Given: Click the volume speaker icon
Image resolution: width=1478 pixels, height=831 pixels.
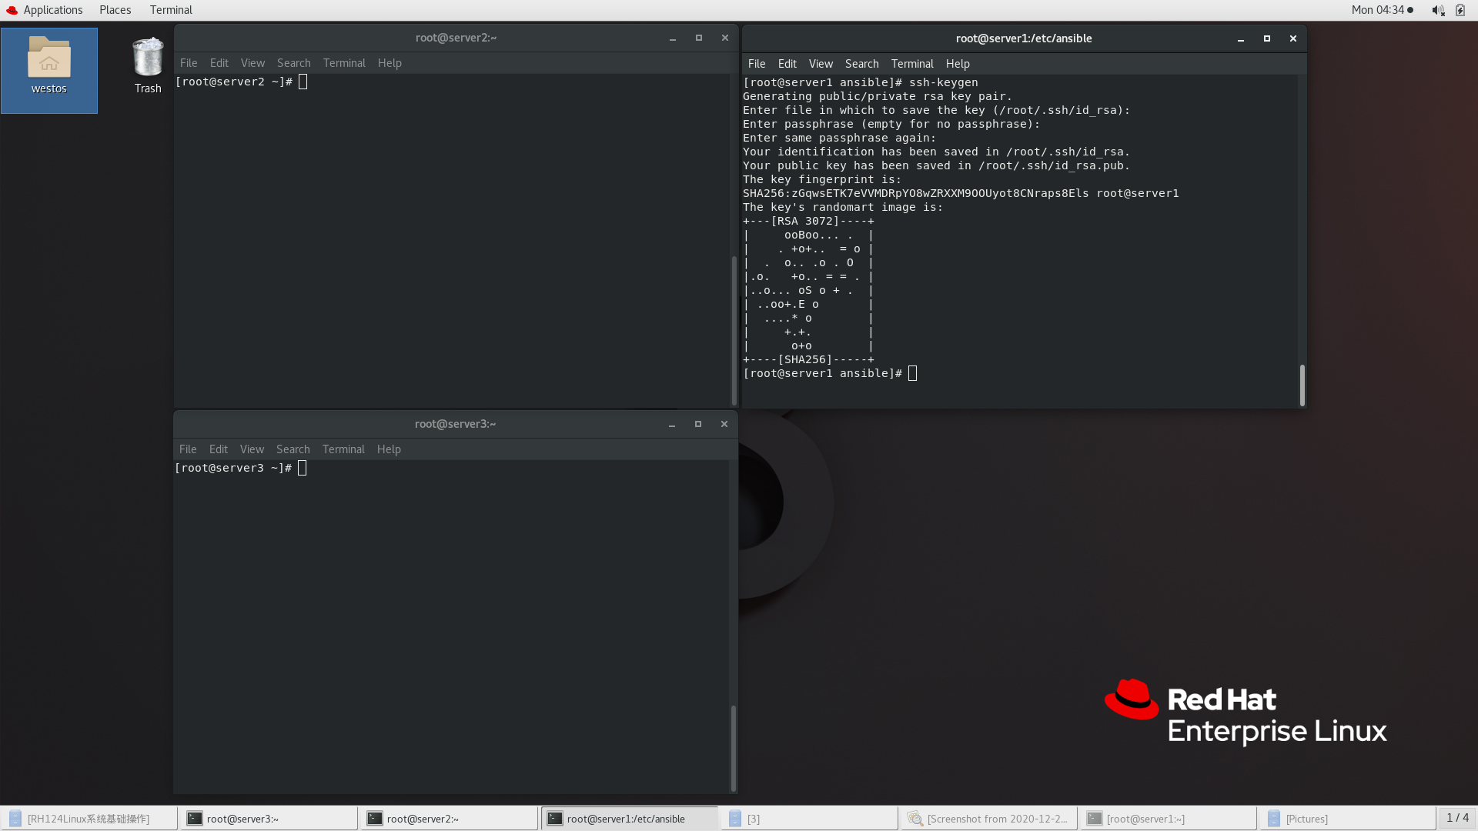Looking at the screenshot, I should click(x=1437, y=10).
